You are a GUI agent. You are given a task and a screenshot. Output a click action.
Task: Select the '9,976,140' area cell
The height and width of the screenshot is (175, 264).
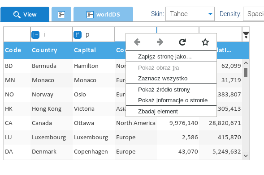(x=178, y=123)
